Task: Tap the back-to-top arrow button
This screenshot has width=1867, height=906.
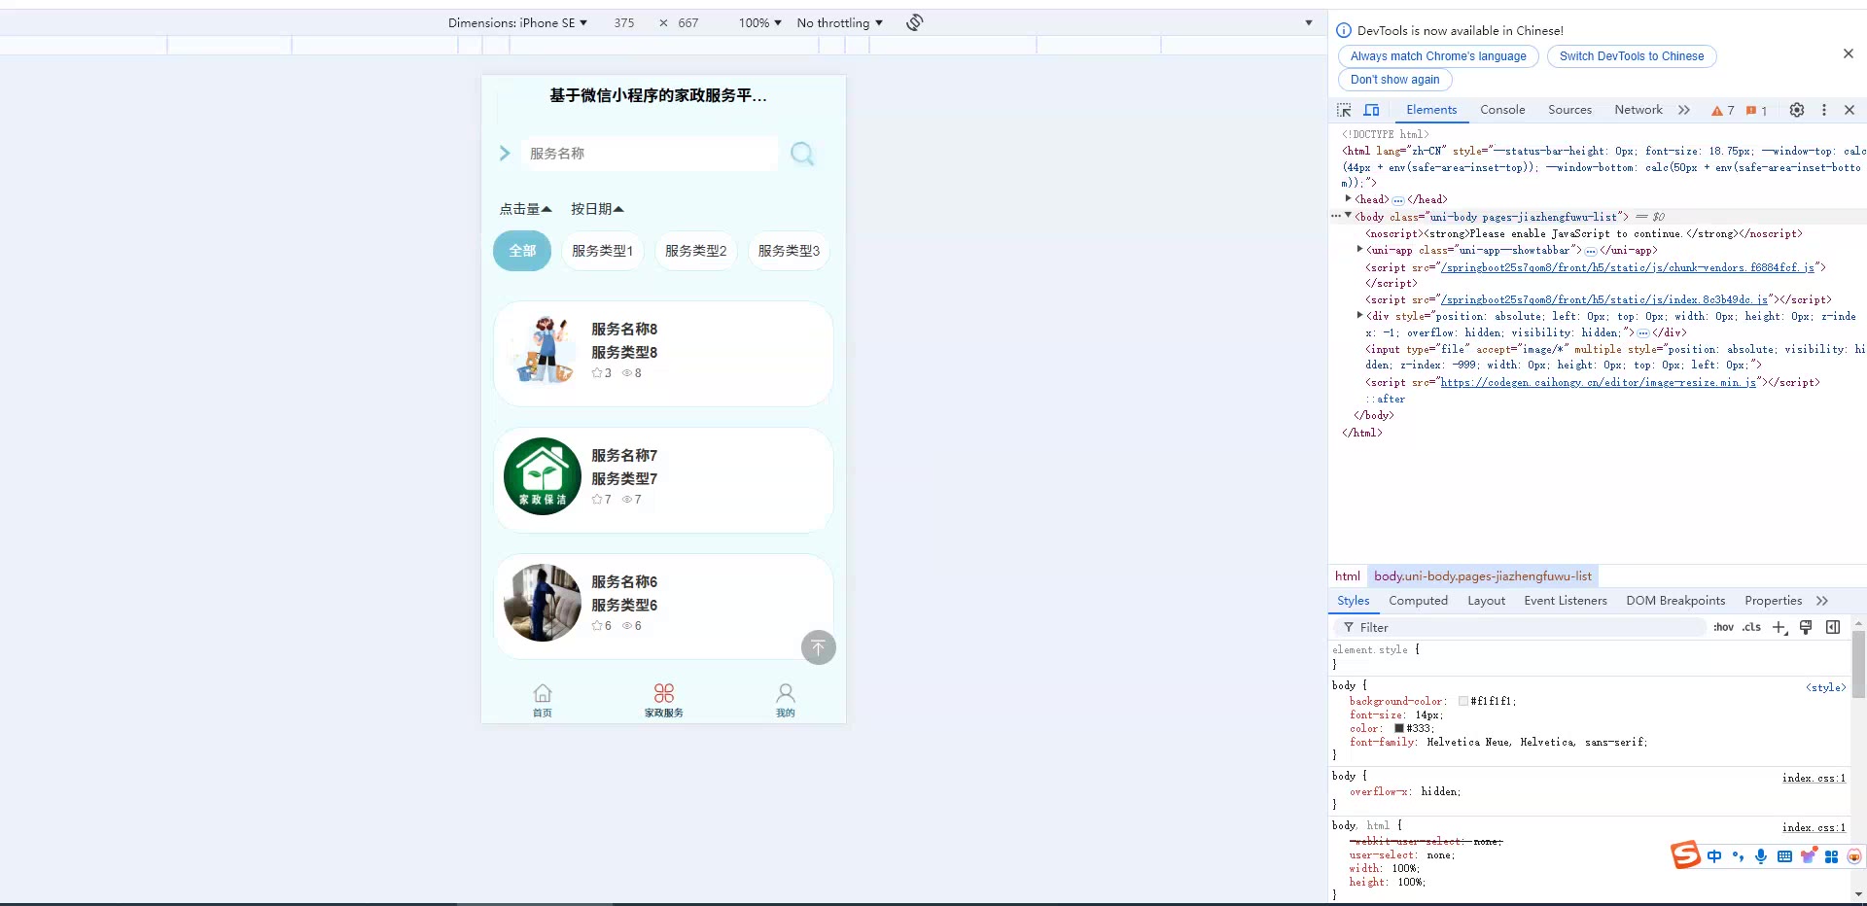Action: coord(819,647)
